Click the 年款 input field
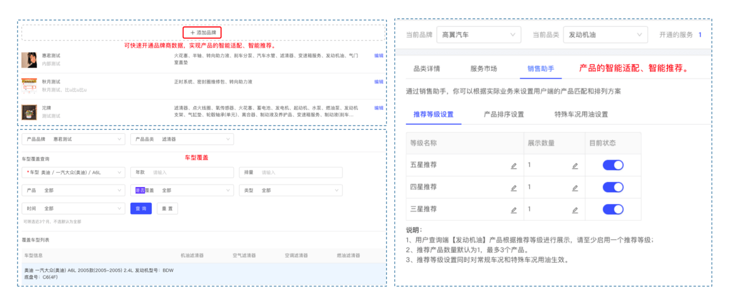 (x=182, y=172)
